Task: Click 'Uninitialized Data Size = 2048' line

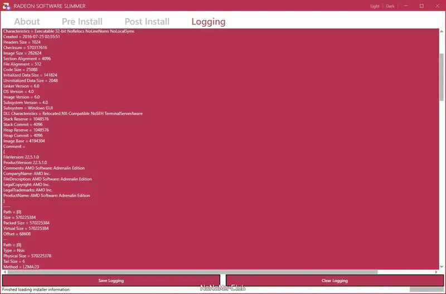Action: point(31,80)
